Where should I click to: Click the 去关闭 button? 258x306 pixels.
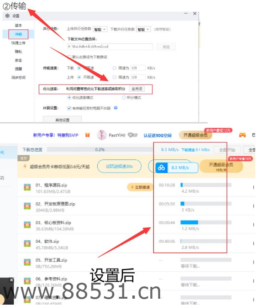pos(137,89)
